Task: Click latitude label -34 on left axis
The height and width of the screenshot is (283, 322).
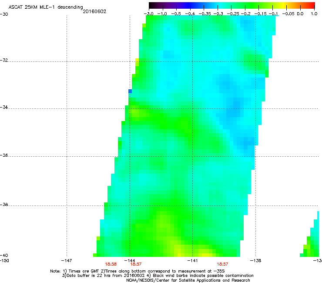Action: [4, 107]
